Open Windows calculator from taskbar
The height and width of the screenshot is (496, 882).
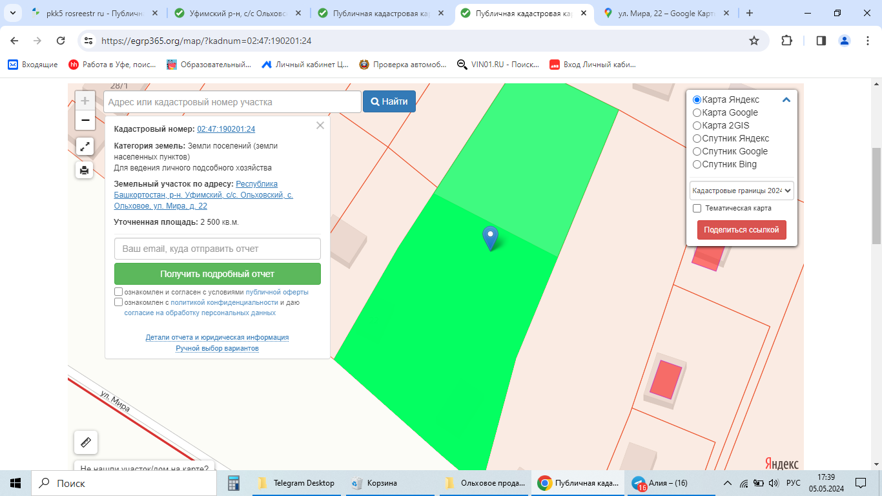234,483
